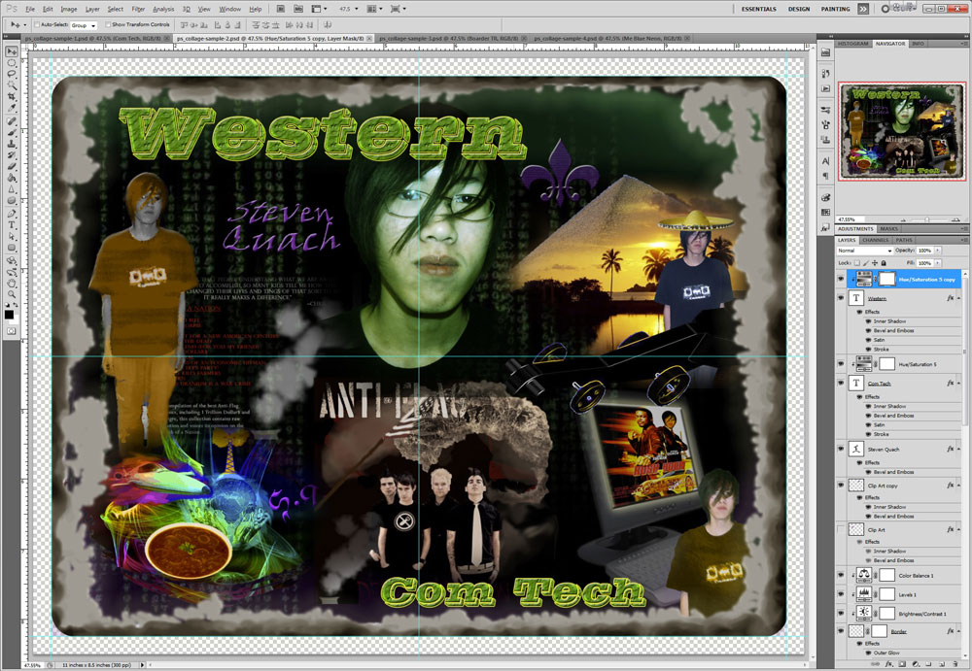Select the Lasso tool
972x671 pixels.
tap(12, 74)
